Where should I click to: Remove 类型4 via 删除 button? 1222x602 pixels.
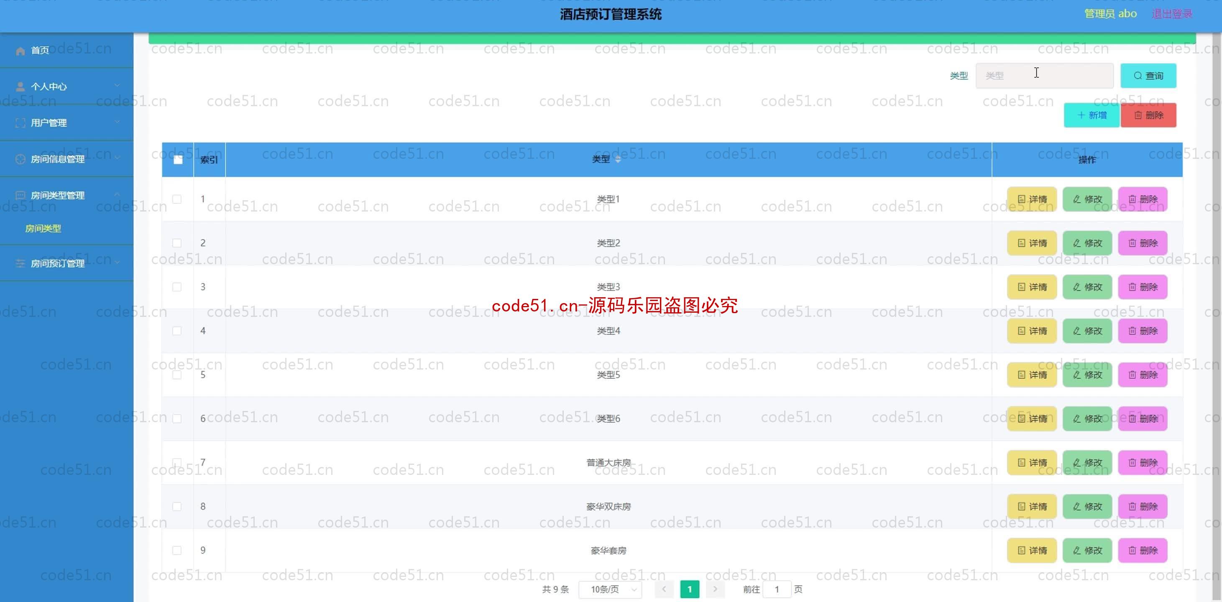click(x=1143, y=331)
